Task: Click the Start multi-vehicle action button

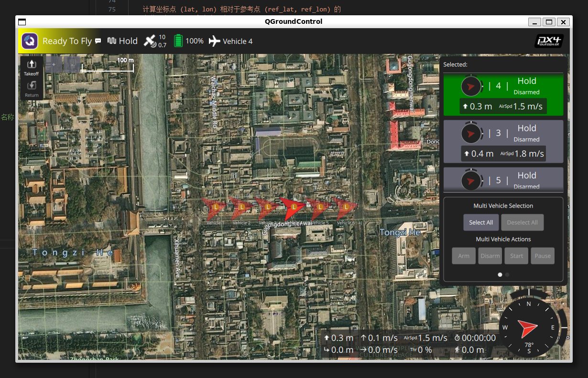Action: 517,256
